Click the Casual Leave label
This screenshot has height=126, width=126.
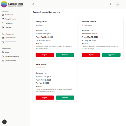pyautogui.click(x=41, y=68)
